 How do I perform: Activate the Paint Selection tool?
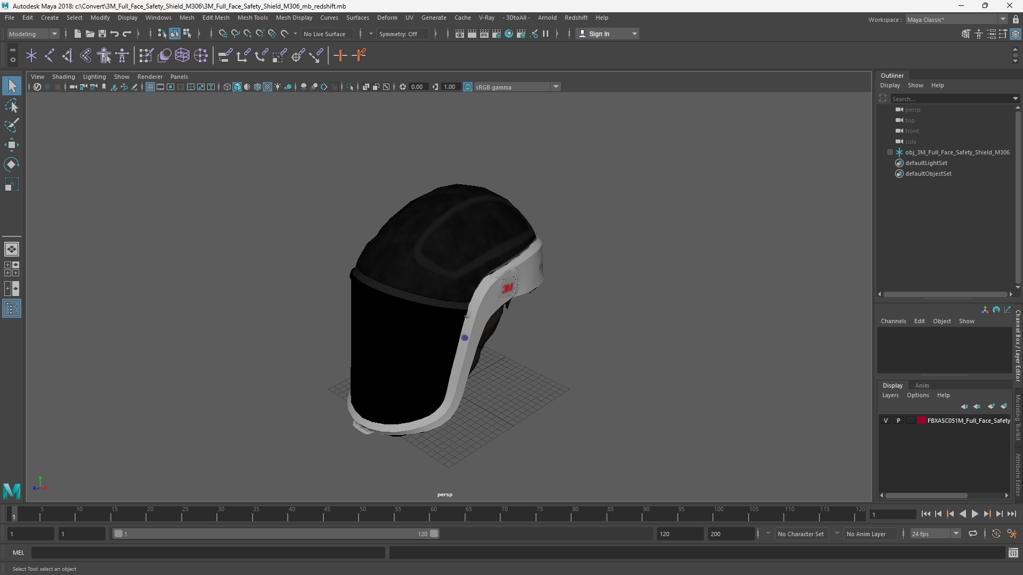[x=12, y=126]
